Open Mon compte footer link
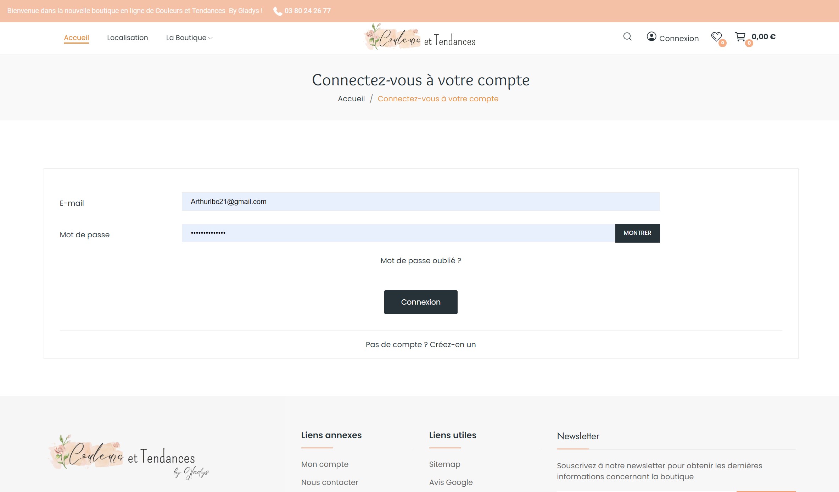Image resolution: width=839 pixels, height=492 pixels. [x=325, y=464]
